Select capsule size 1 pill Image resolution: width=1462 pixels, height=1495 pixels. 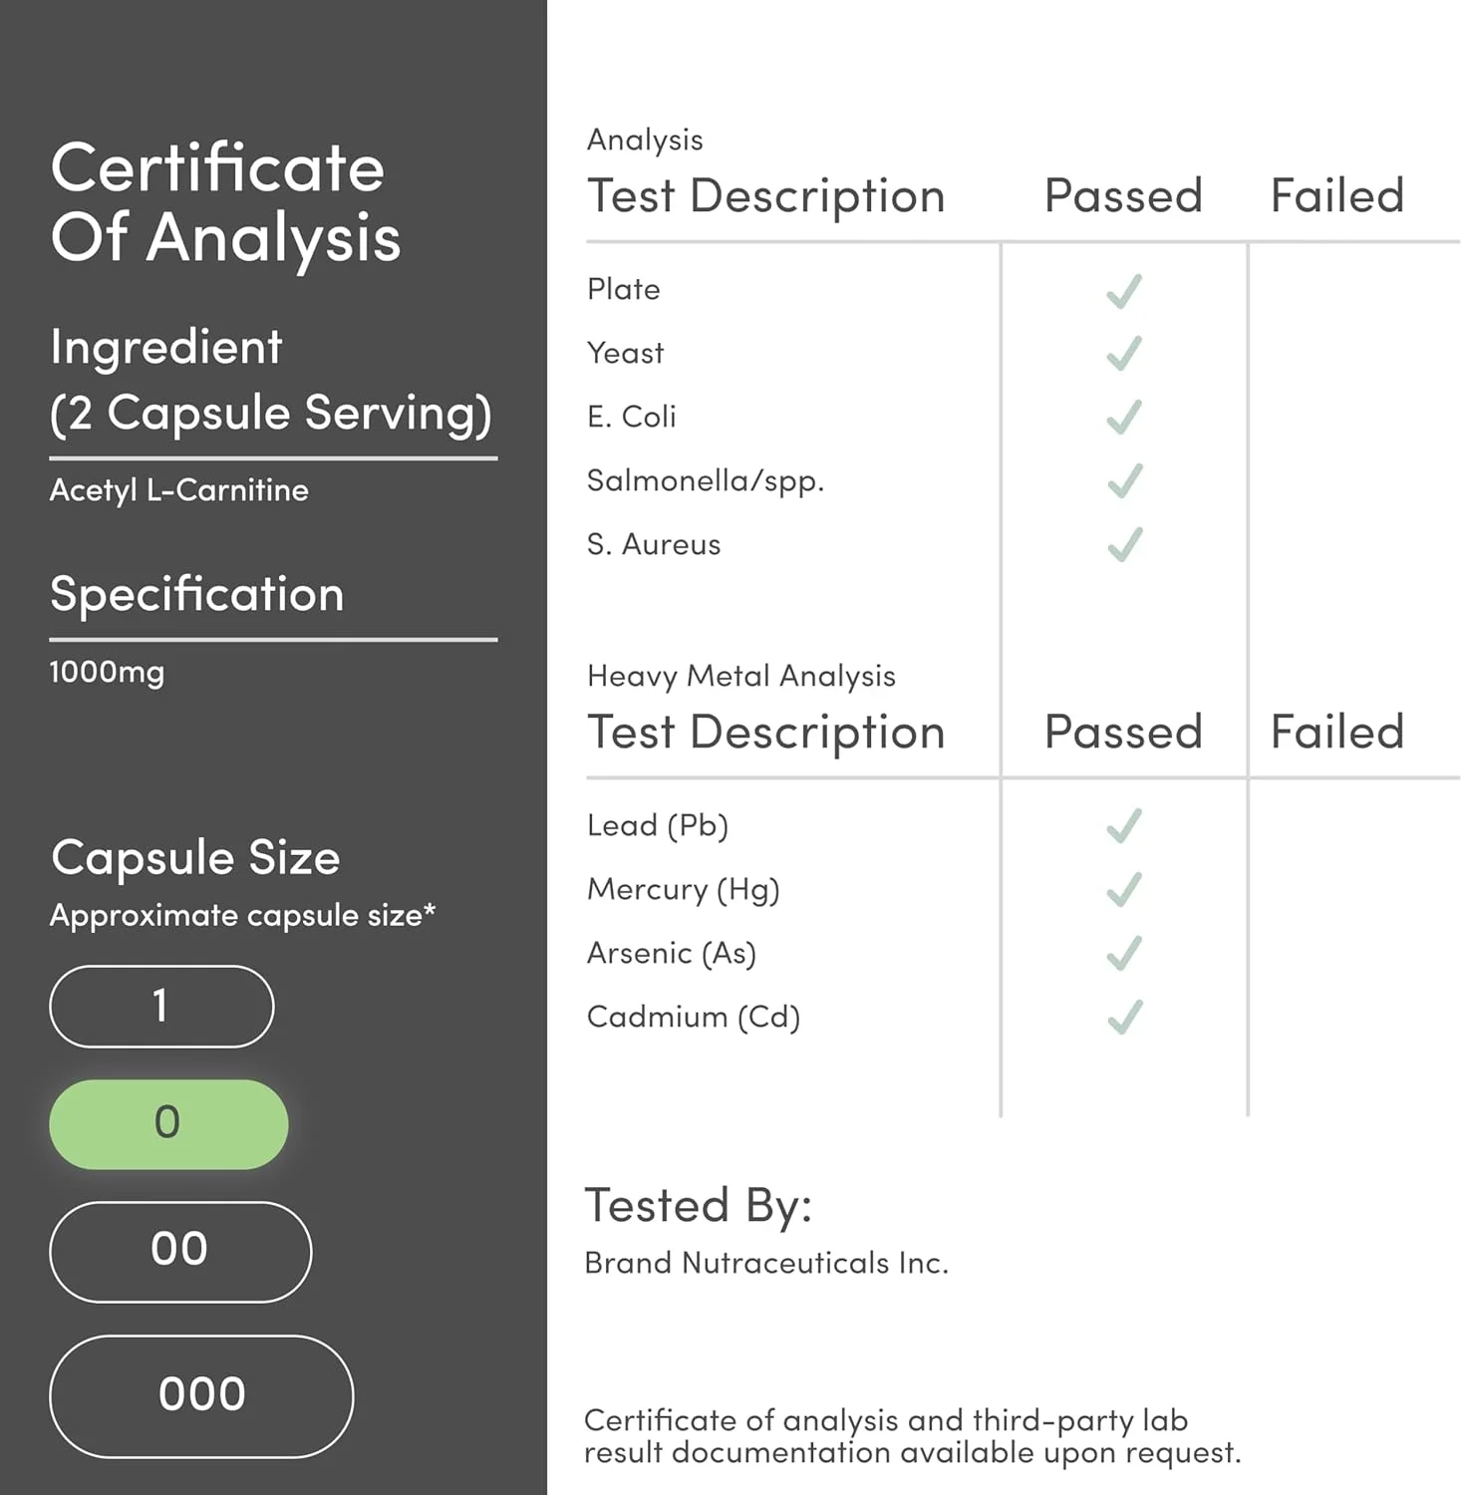tap(161, 1007)
